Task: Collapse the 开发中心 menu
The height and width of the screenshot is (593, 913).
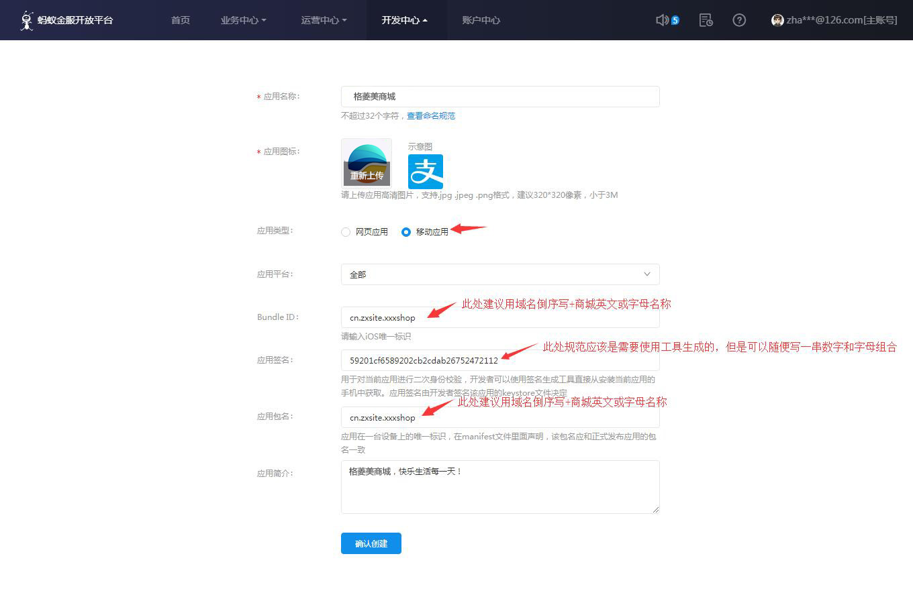Action: [405, 20]
